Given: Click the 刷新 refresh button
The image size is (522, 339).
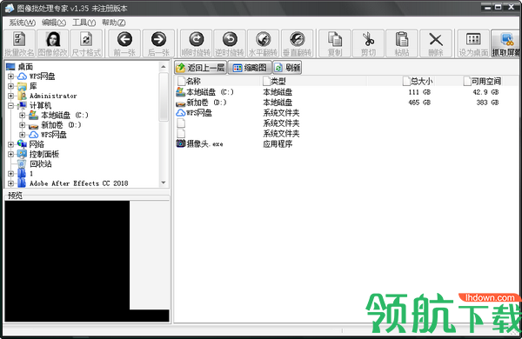Looking at the screenshot, I should tap(287, 68).
